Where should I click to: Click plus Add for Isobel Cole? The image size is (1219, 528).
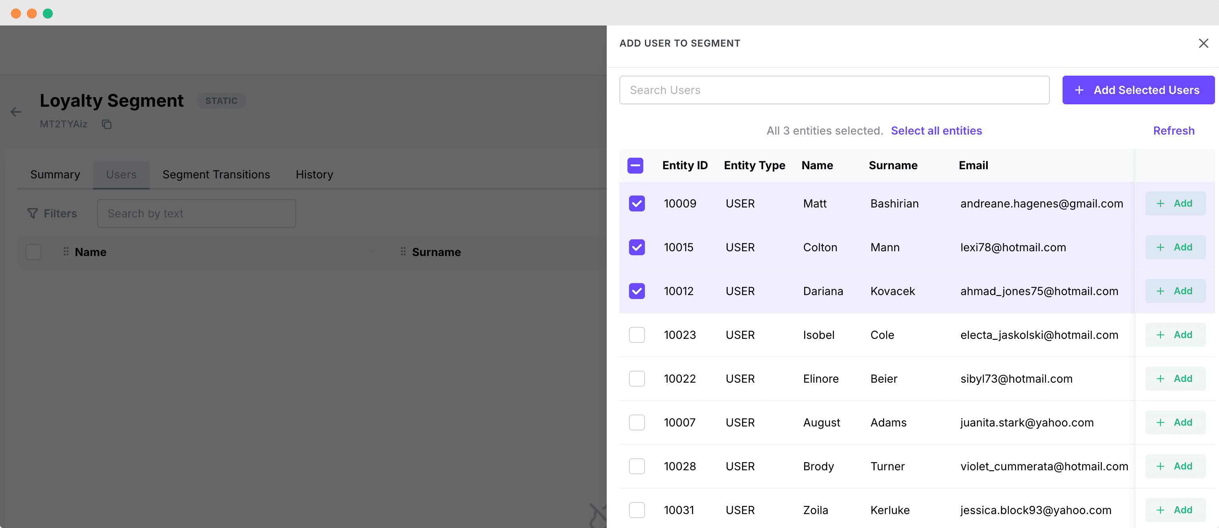[x=1175, y=335]
